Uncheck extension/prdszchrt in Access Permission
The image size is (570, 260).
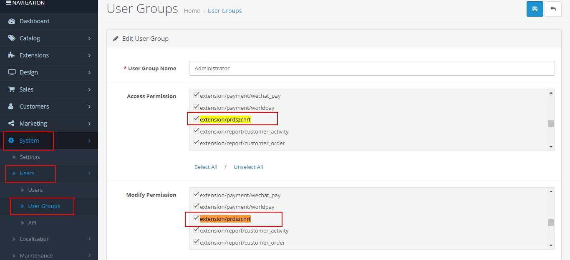pos(196,119)
